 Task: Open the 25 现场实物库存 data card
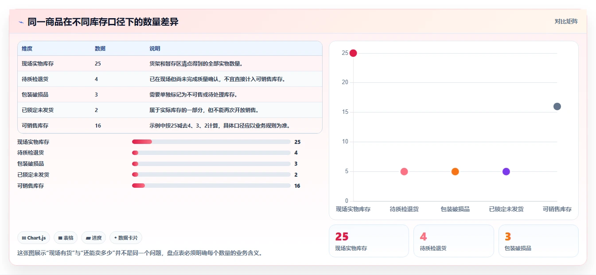(x=369, y=241)
